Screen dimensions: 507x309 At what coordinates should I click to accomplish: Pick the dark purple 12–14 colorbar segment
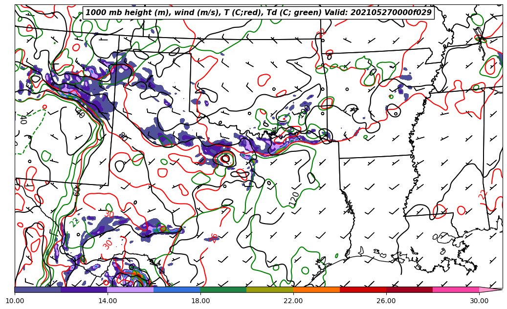tap(84, 289)
